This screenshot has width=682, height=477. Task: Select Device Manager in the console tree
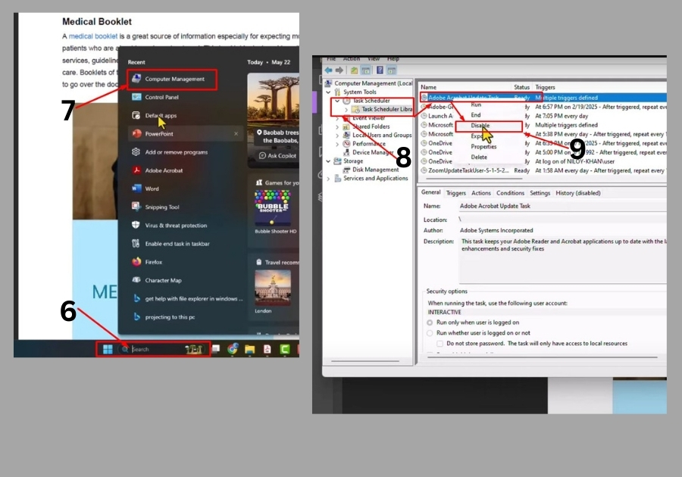coord(368,152)
